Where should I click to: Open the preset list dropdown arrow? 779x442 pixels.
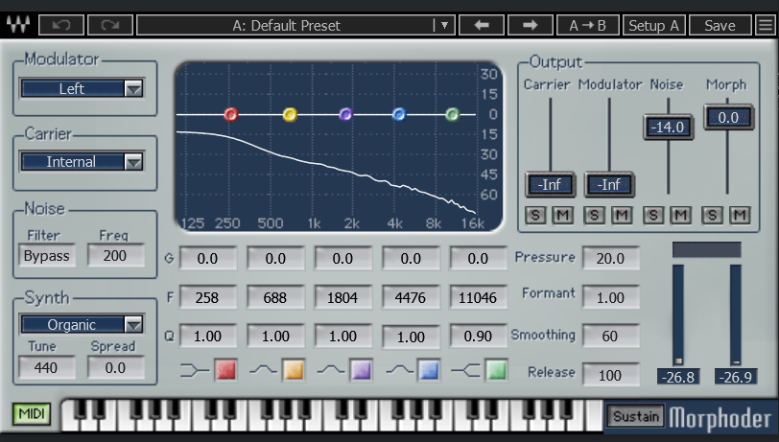(x=444, y=25)
